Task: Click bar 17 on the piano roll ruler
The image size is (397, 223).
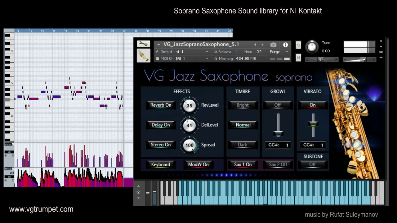Action: [65, 31]
